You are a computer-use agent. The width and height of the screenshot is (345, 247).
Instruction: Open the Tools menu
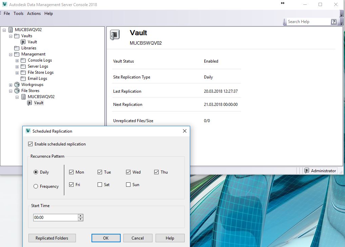click(18, 14)
